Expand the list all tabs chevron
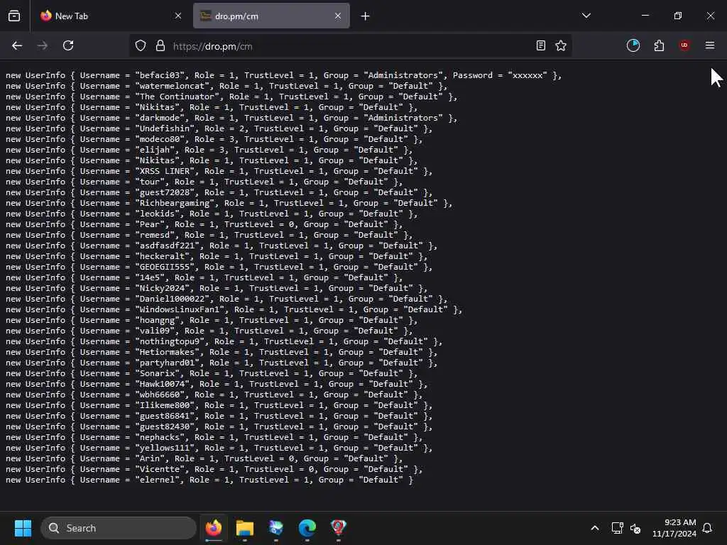This screenshot has width=727, height=545. (586, 16)
